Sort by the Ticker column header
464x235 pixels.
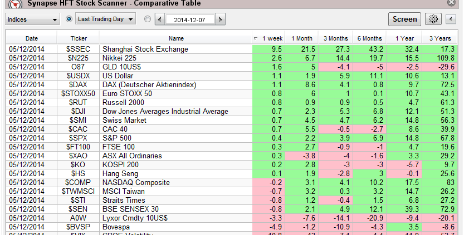(x=79, y=38)
